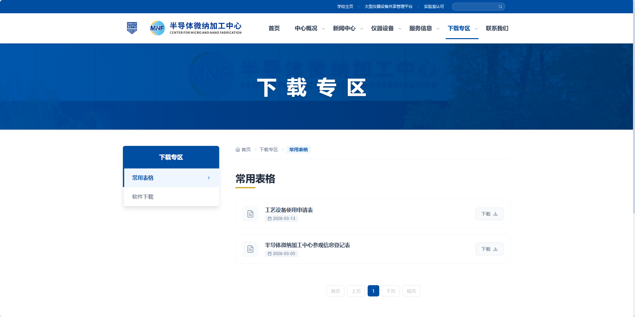Download the 工艺设备使用申请表 file

click(x=489, y=214)
